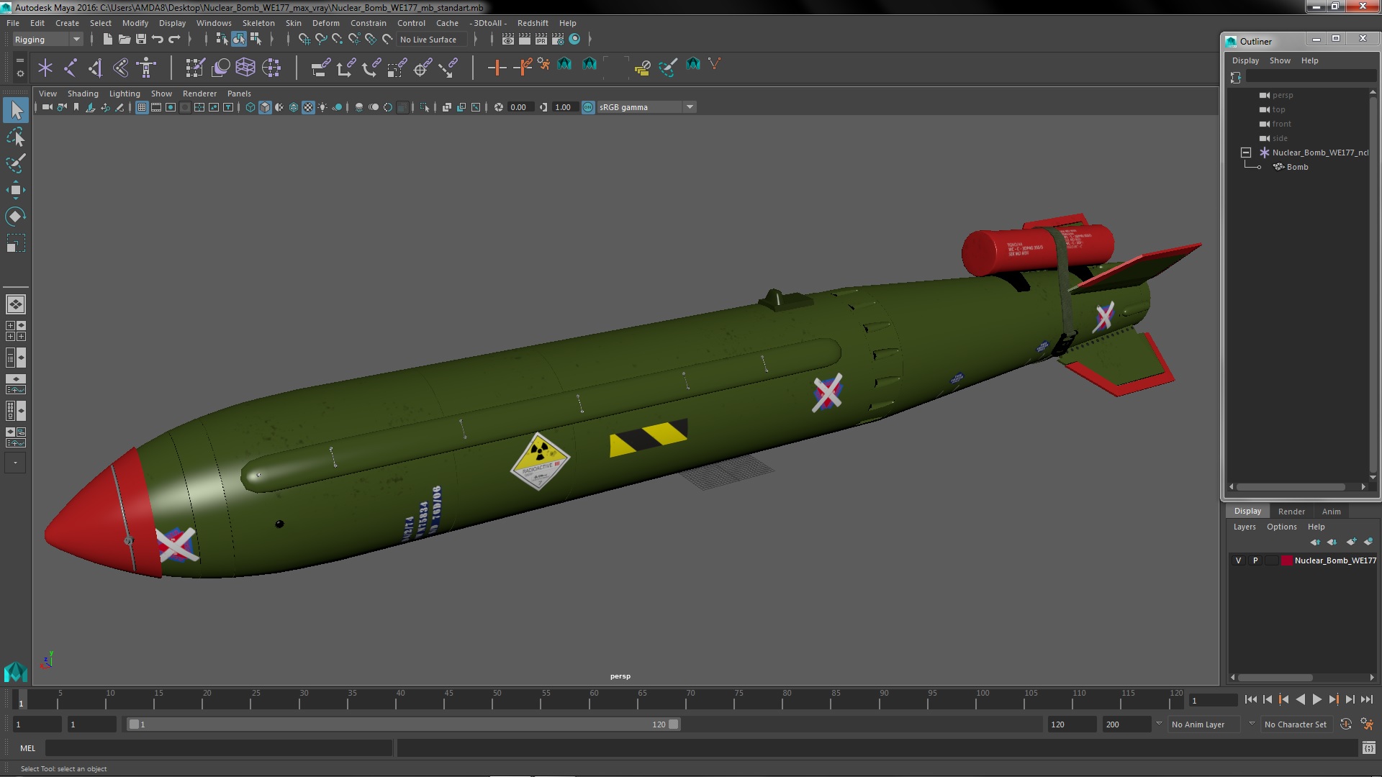
Task: Collapse the Nuclear_Bomb_WE177 outliner node
Action: 1246,153
